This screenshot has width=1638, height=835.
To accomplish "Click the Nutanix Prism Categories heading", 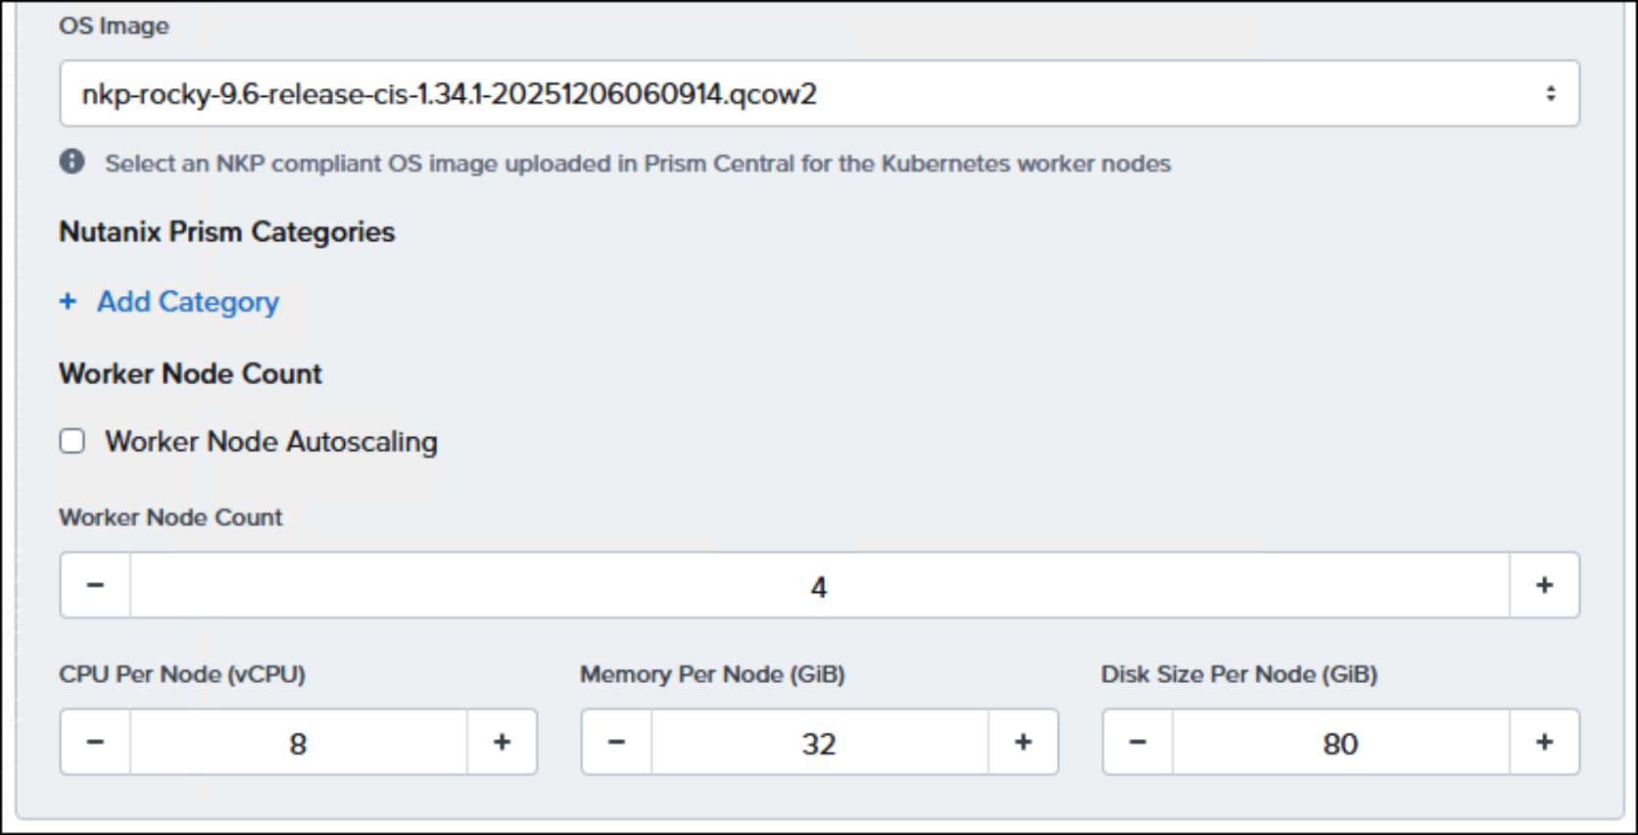I will (227, 232).
